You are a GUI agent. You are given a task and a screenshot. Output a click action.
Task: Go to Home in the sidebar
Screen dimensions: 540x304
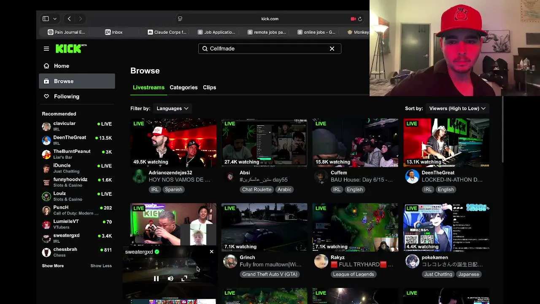point(77,66)
